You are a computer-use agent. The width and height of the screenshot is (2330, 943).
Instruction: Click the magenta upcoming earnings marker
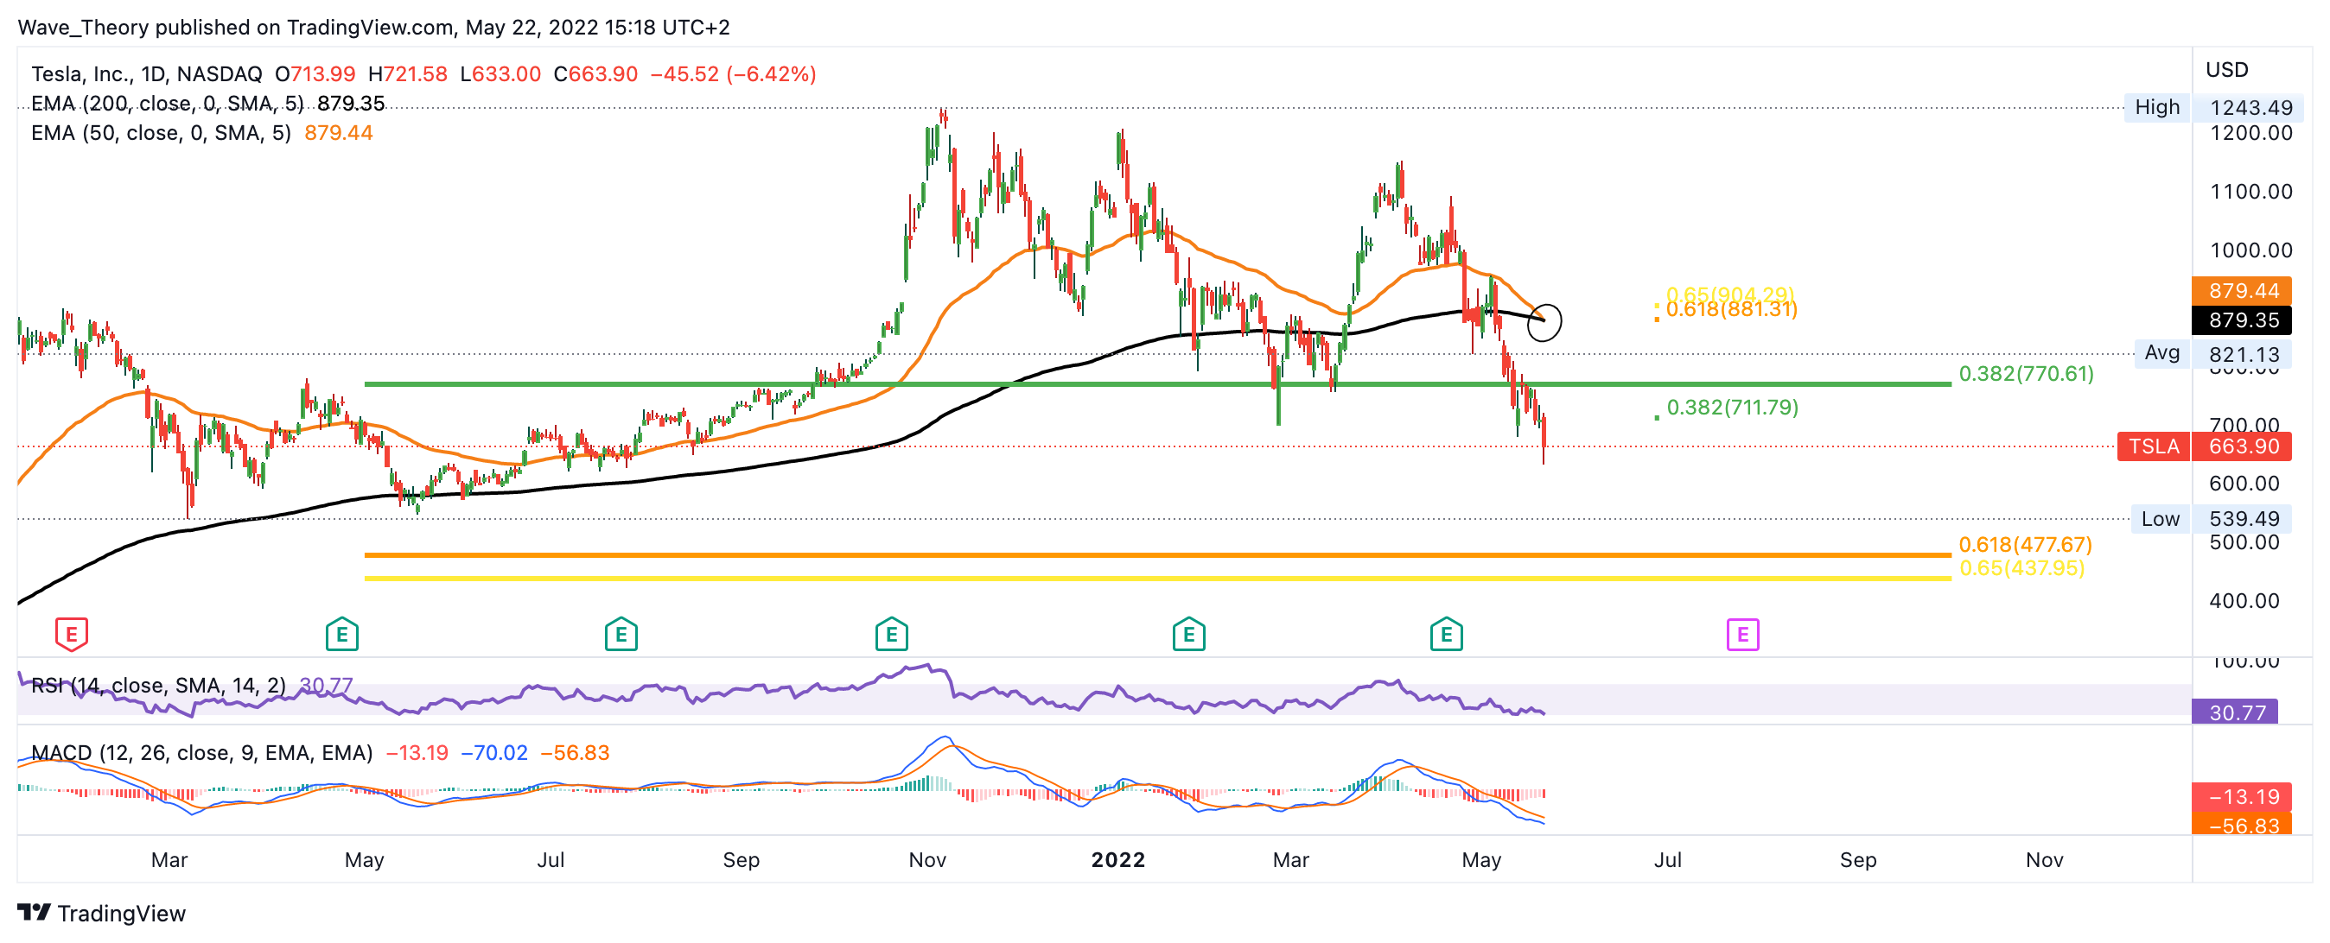1742,634
